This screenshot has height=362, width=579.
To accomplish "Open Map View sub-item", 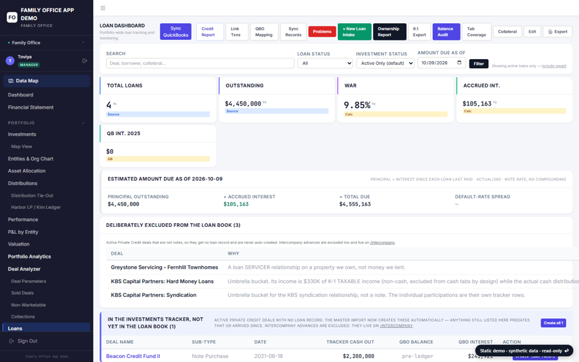I will click(x=21, y=147).
